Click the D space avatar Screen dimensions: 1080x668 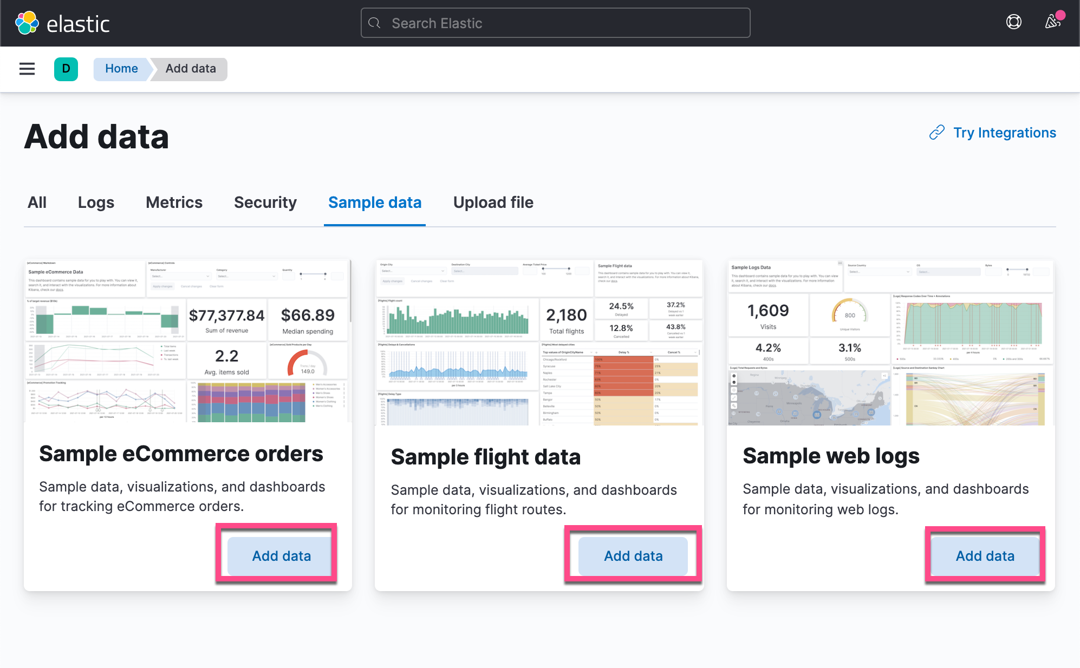[x=66, y=69]
